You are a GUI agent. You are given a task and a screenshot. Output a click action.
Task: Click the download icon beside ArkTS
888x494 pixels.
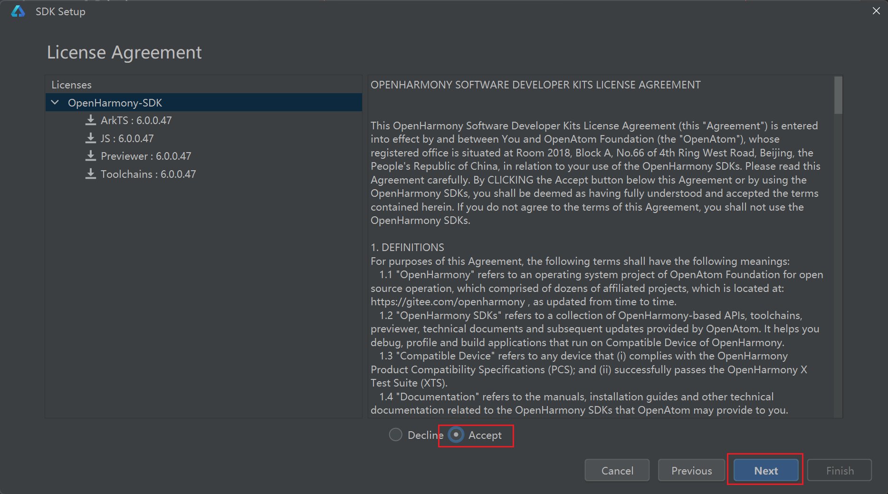(90, 120)
